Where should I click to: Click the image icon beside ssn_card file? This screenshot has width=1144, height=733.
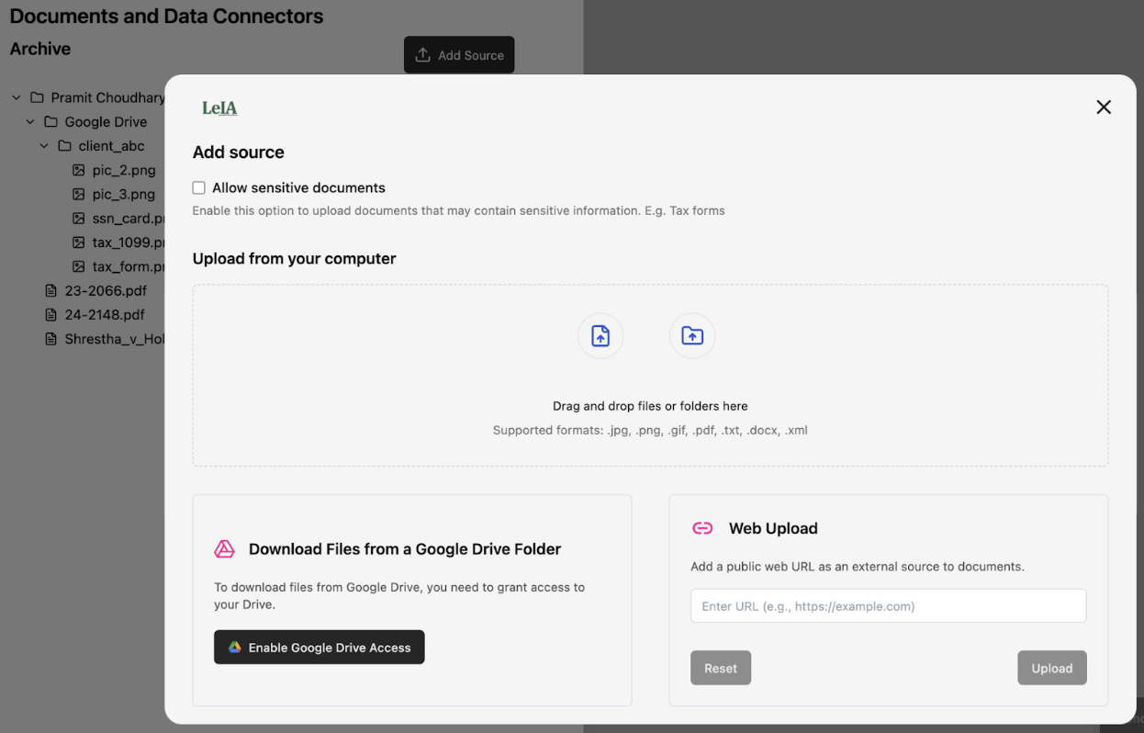[79, 219]
